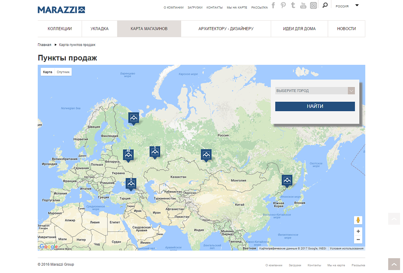Switch map to Карта view
Viewport: 403px width, 273px height.
click(48, 72)
